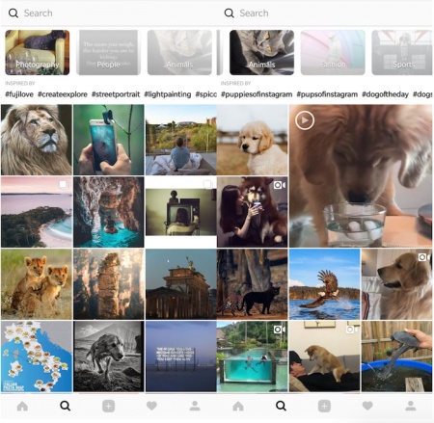The height and width of the screenshot is (423, 434).
Task: Tap new post plus icon in right screen
Action: [x=324, y=407]
